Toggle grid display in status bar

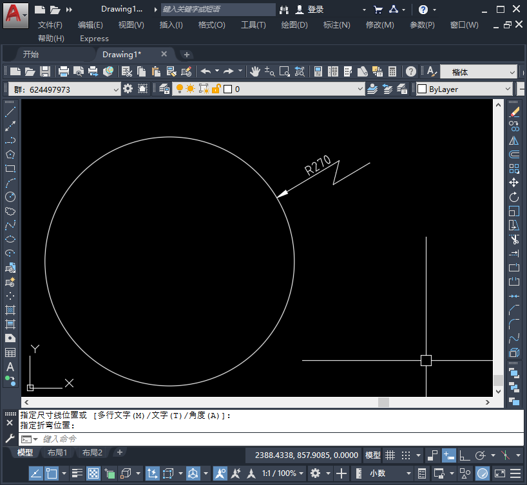390,455
